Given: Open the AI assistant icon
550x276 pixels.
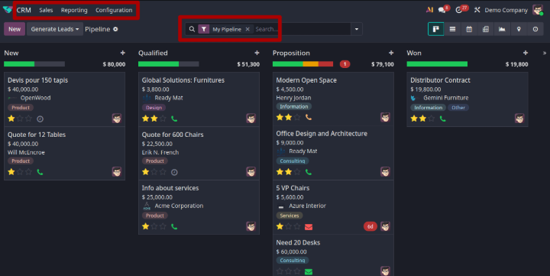Looking at the screenshot, I should click(x=429, y=10).
